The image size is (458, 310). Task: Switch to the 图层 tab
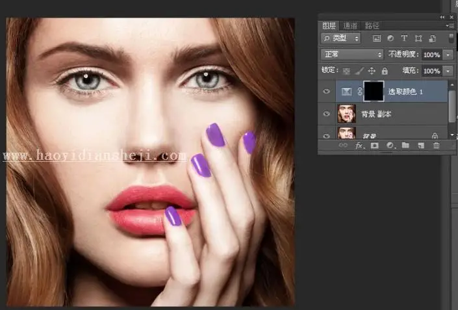(329, 26)
